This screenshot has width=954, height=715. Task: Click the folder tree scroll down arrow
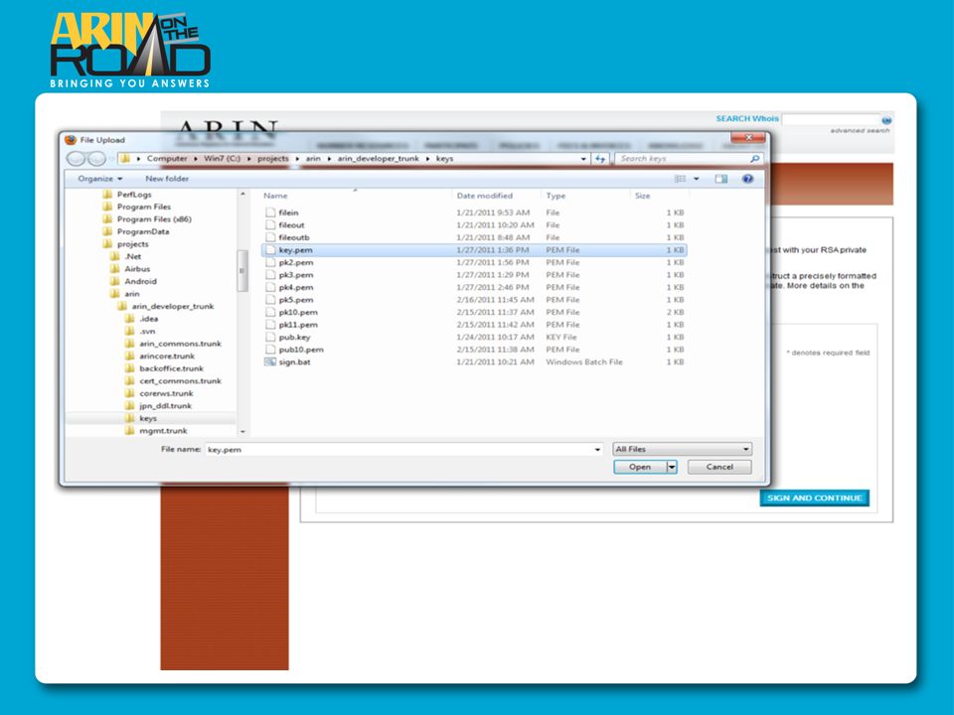click(242, 432)
